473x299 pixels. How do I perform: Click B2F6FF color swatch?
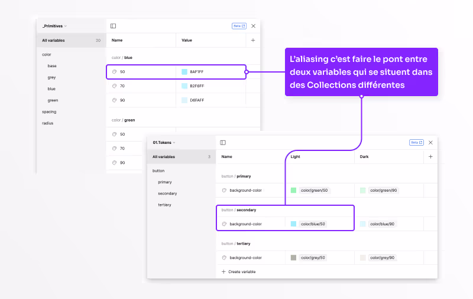pyautogui.click(x=184, y=86)
